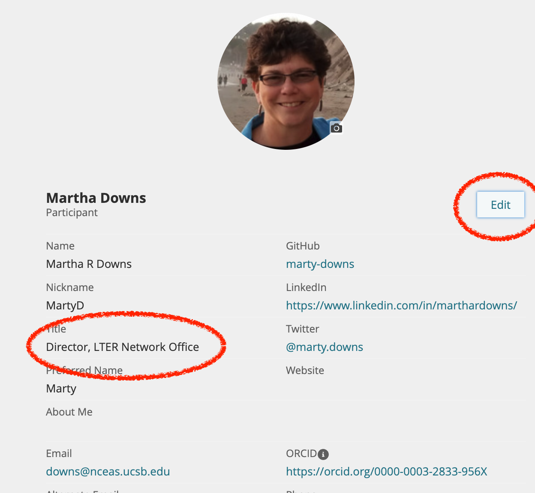Viewport: 535px width, 493px height.
Task: Click the MartyD nickname value
Action: coord(65,306)
